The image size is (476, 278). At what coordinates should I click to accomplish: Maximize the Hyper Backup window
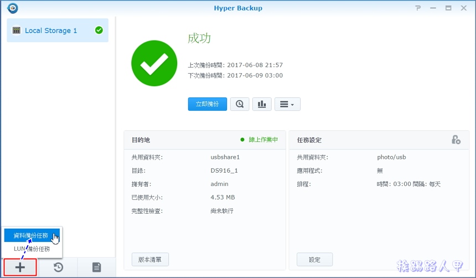click(x=448, y=8)
